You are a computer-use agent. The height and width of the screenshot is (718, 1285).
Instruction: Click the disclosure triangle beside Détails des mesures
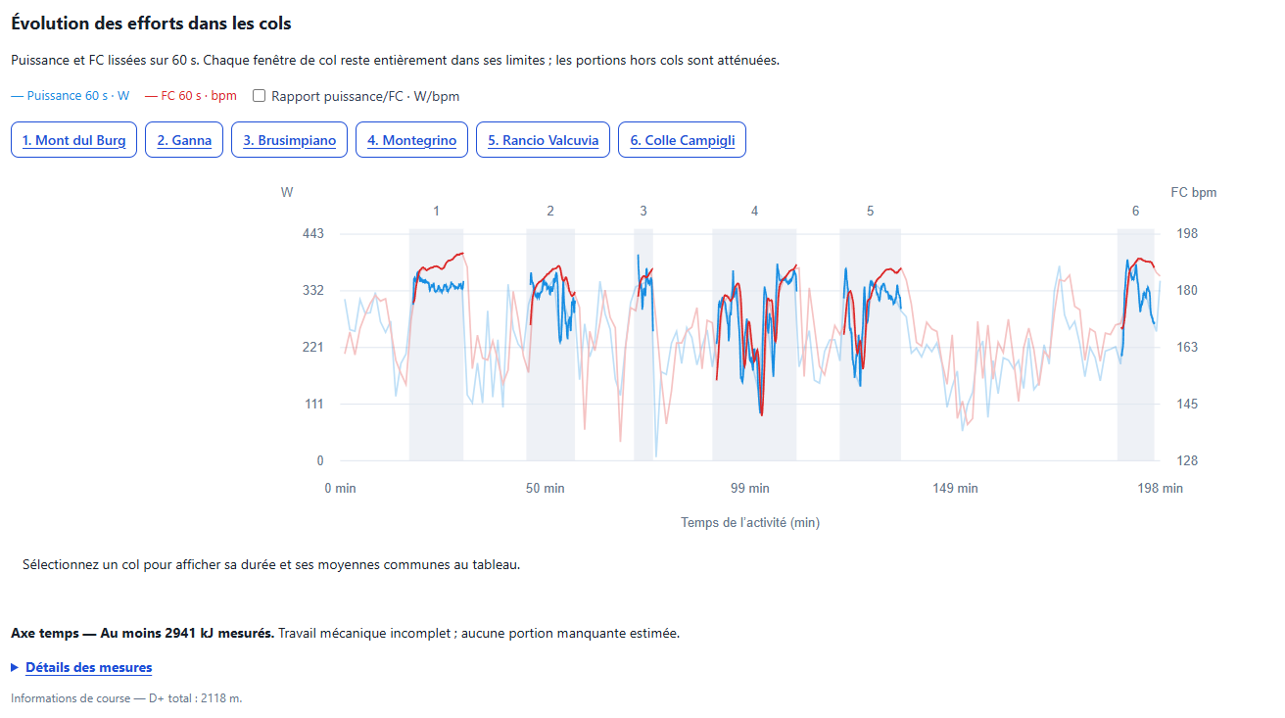(x=15, y=667)
